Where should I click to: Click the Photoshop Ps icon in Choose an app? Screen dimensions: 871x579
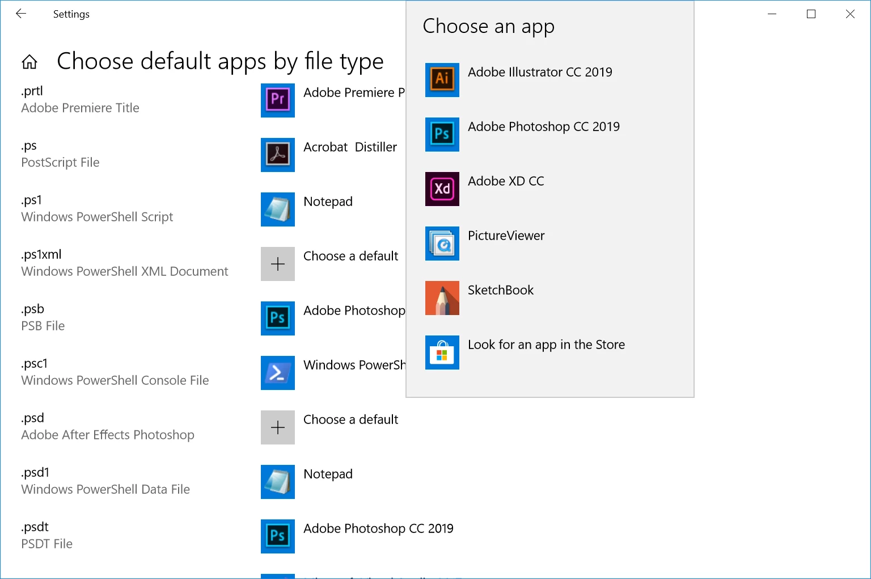point(442,135)
